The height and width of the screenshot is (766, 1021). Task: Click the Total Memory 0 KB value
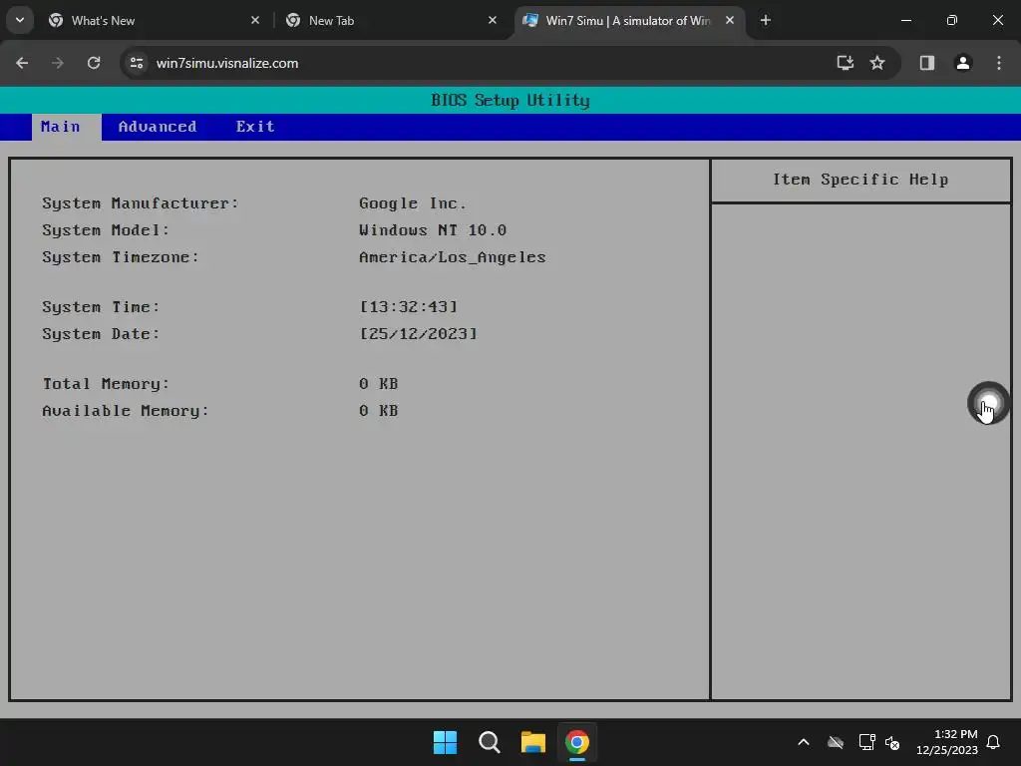point(378,384)
